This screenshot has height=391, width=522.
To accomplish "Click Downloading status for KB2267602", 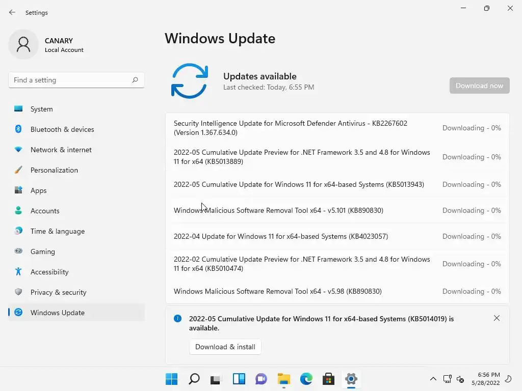I will (472, 128).
